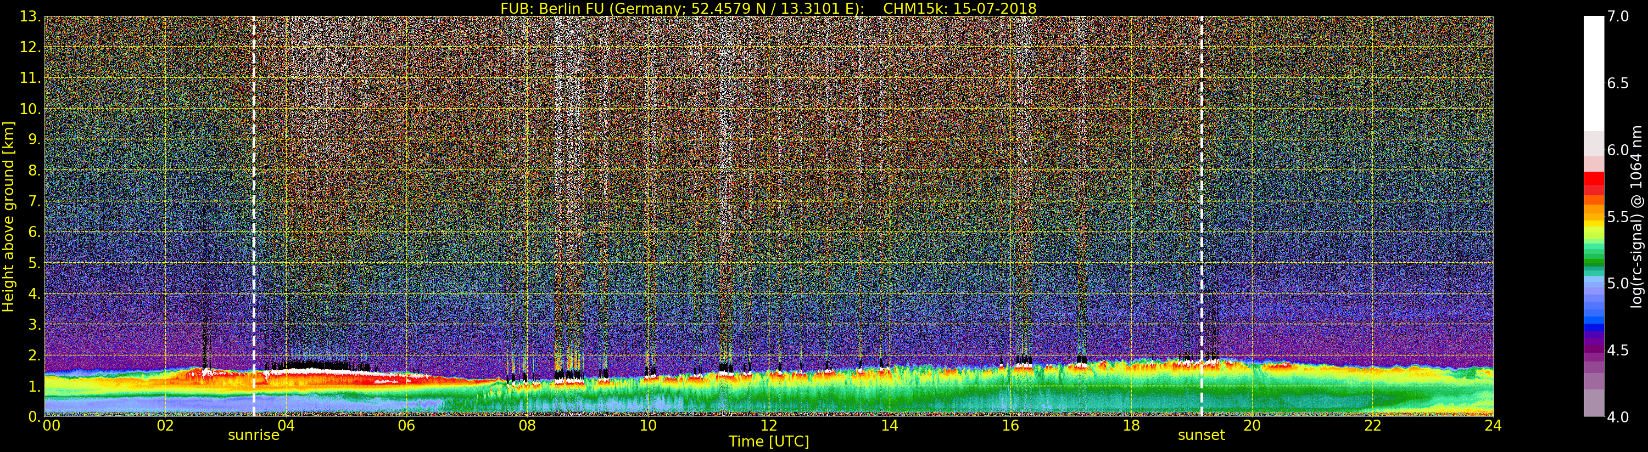Click the '12' time tick label
Screen dimensions: 1648x452
click(x=769, y=426)
